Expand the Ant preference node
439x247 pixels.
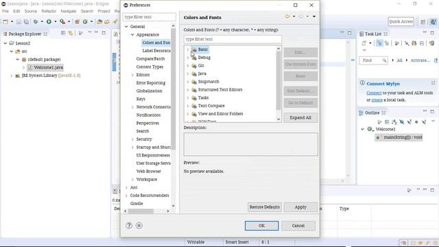click(126, 187)
